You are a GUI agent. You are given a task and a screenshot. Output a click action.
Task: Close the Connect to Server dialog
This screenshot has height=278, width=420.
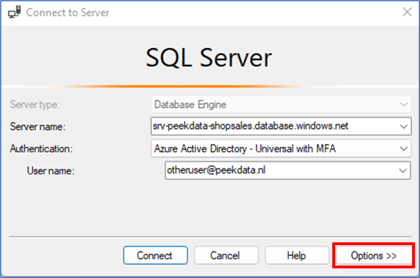tap(407, 12)
